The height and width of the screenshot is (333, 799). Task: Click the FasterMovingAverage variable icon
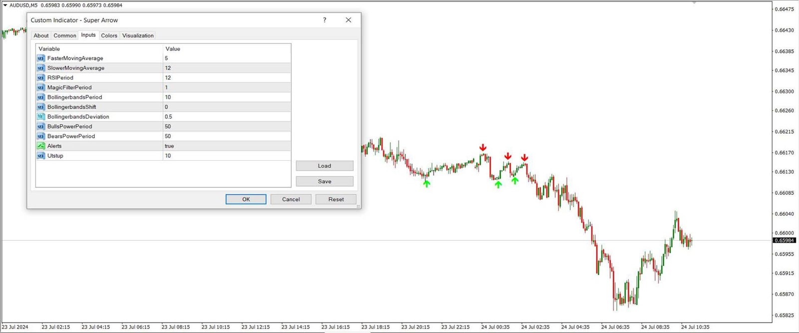click(40, 58)
